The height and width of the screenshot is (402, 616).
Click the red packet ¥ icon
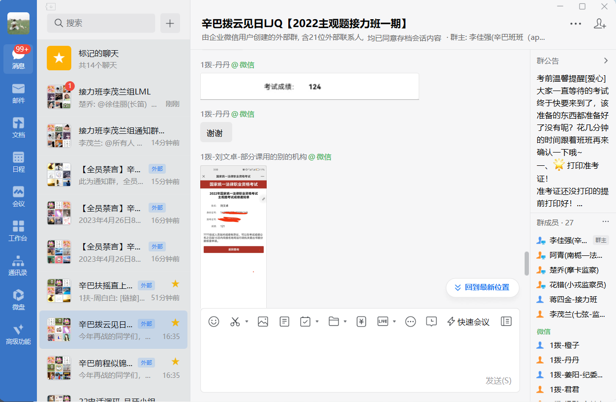(x=362, y=321)
